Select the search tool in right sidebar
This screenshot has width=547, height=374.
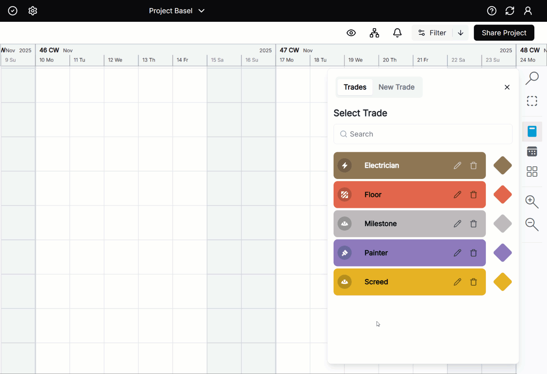click(532, 78)
